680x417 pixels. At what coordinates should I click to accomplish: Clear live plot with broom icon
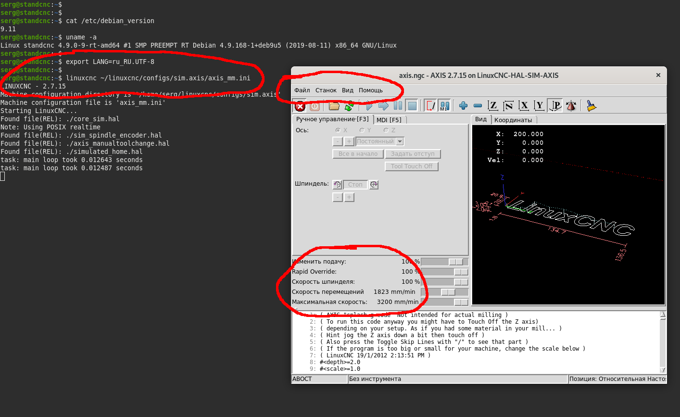point(591,106)
